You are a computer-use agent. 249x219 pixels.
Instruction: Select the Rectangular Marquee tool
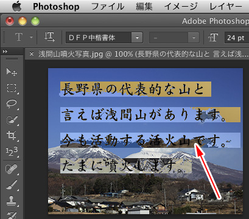tap(12, 88)
